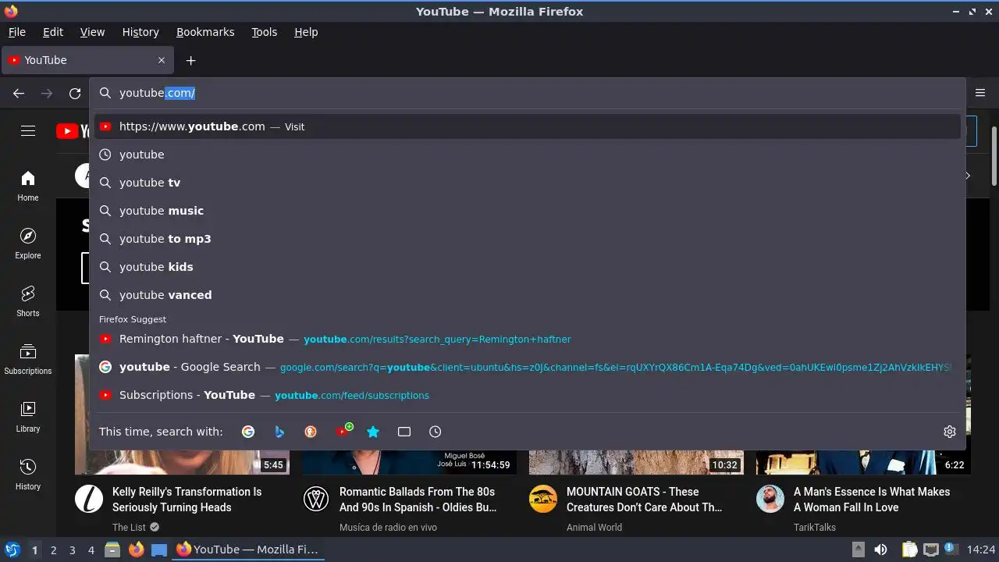Open Subscriptions in YouTube sidebar
Viewport: 999px width, 562px height.
click(28, 359)
